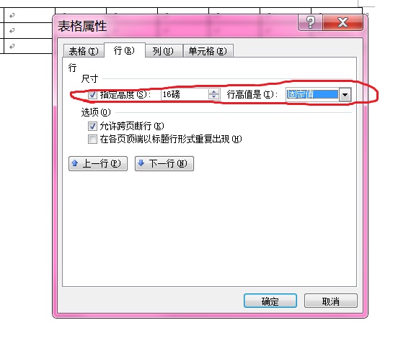Open the 行高值是 dropdown arrow
Image resolution: width=411 pixels, height=338 pixels.
point(345,95)
